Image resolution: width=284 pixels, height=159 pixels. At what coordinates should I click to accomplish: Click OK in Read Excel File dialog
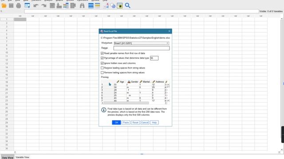[116, 122]
